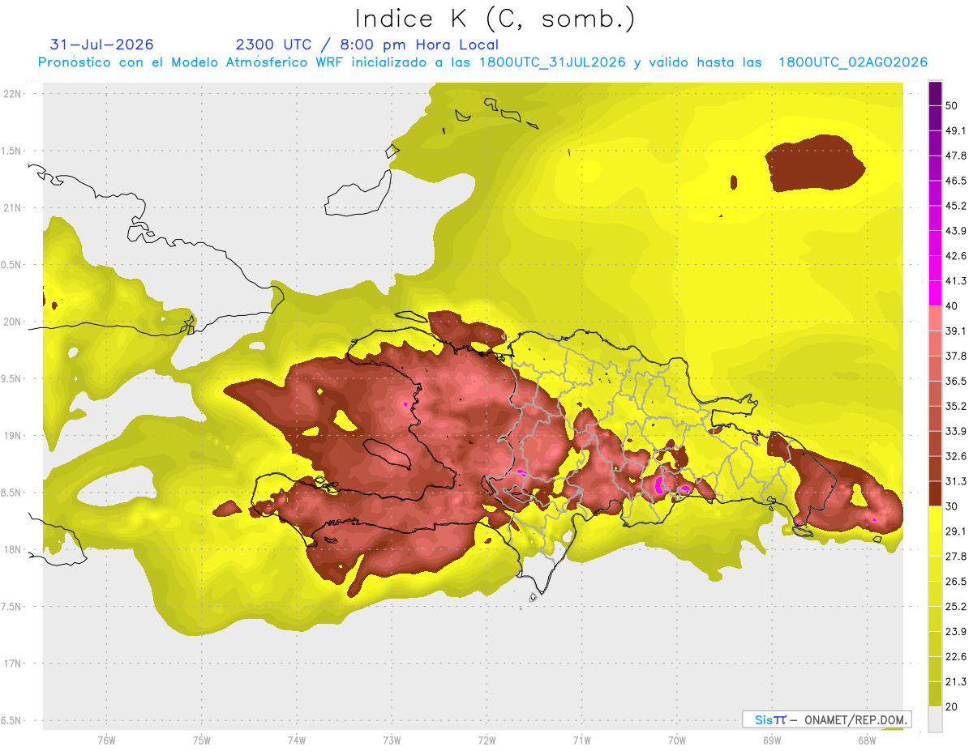This screenshot has width=973, height=751.
Task: Click the "41.3" color scale value
Action: click(956, 281)
